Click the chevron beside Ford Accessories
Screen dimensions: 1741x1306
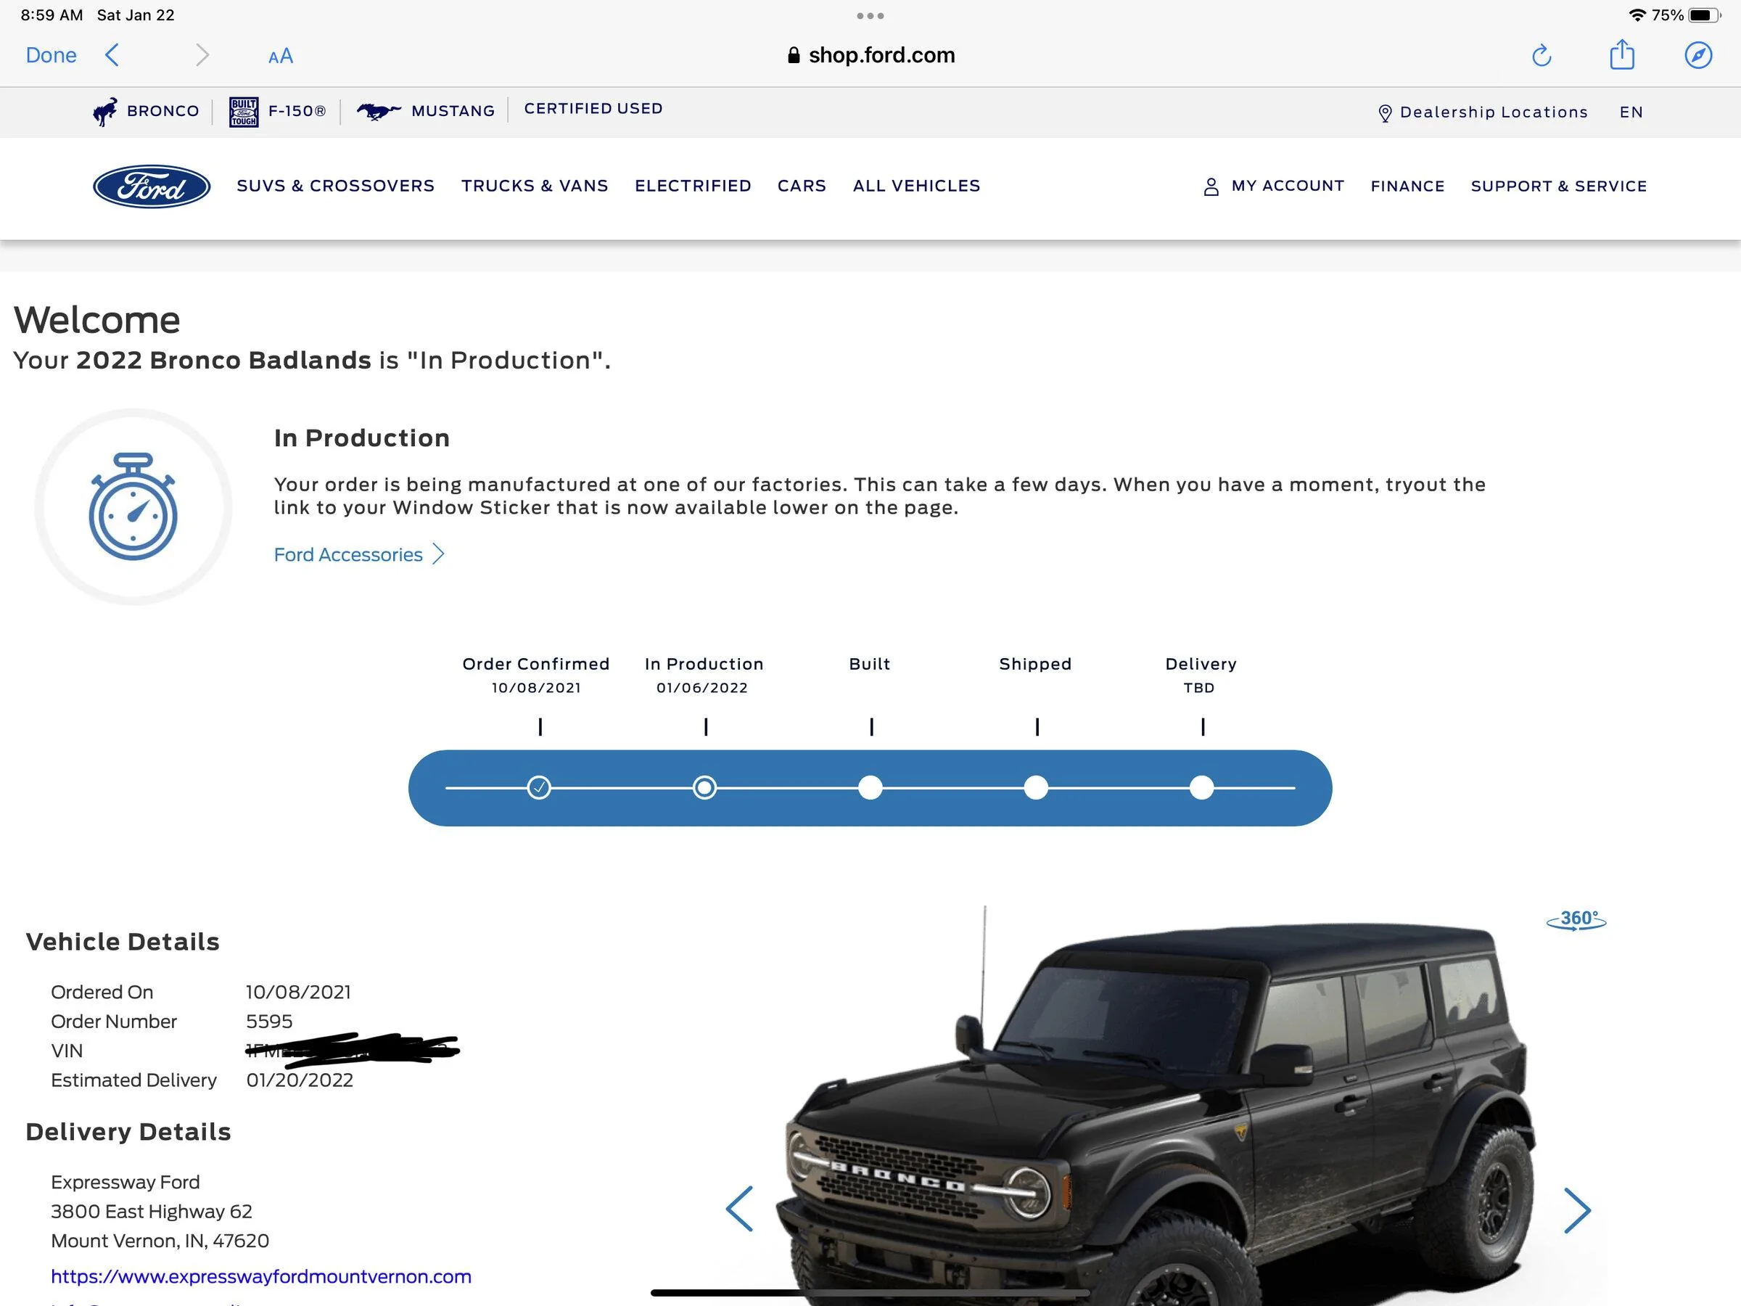(439, 554)
